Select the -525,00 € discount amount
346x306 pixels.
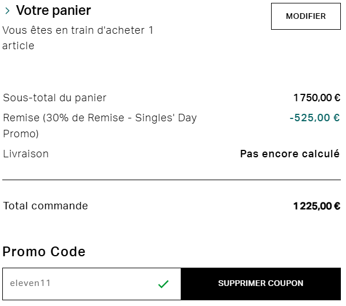pos(315,118)
